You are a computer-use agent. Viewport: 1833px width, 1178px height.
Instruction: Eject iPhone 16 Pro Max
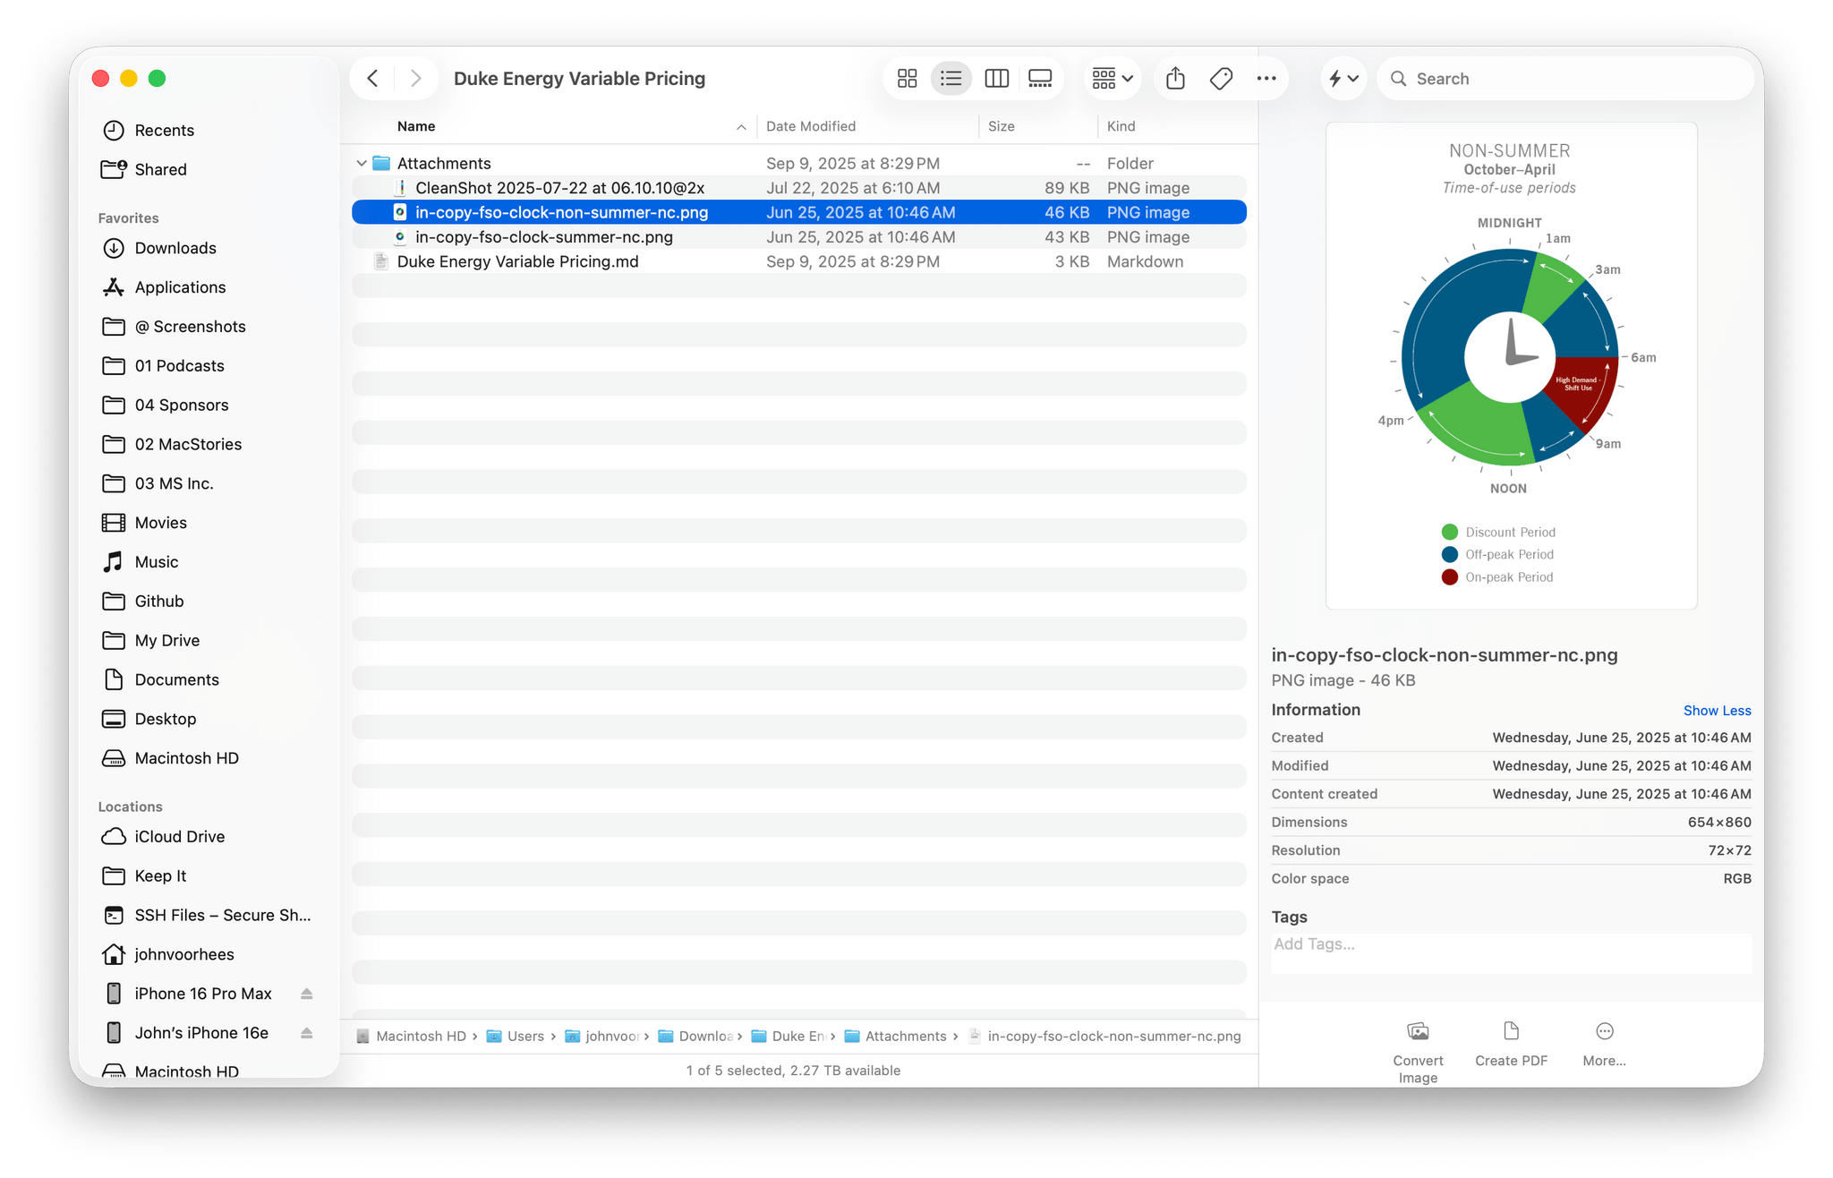(x=306, y=994)
